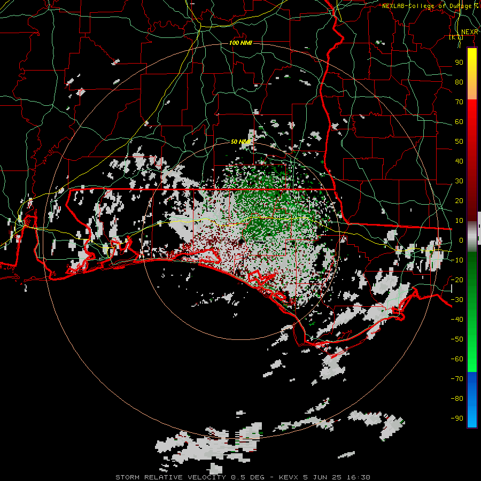Click the -10 value on velocity scale
The height and width of the screenshot is (481, 481).
457,260
